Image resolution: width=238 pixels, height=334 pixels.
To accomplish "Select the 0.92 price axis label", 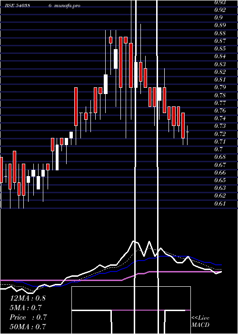I will 220,10.
